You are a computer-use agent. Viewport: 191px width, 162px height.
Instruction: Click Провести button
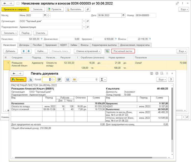(55, 9)
